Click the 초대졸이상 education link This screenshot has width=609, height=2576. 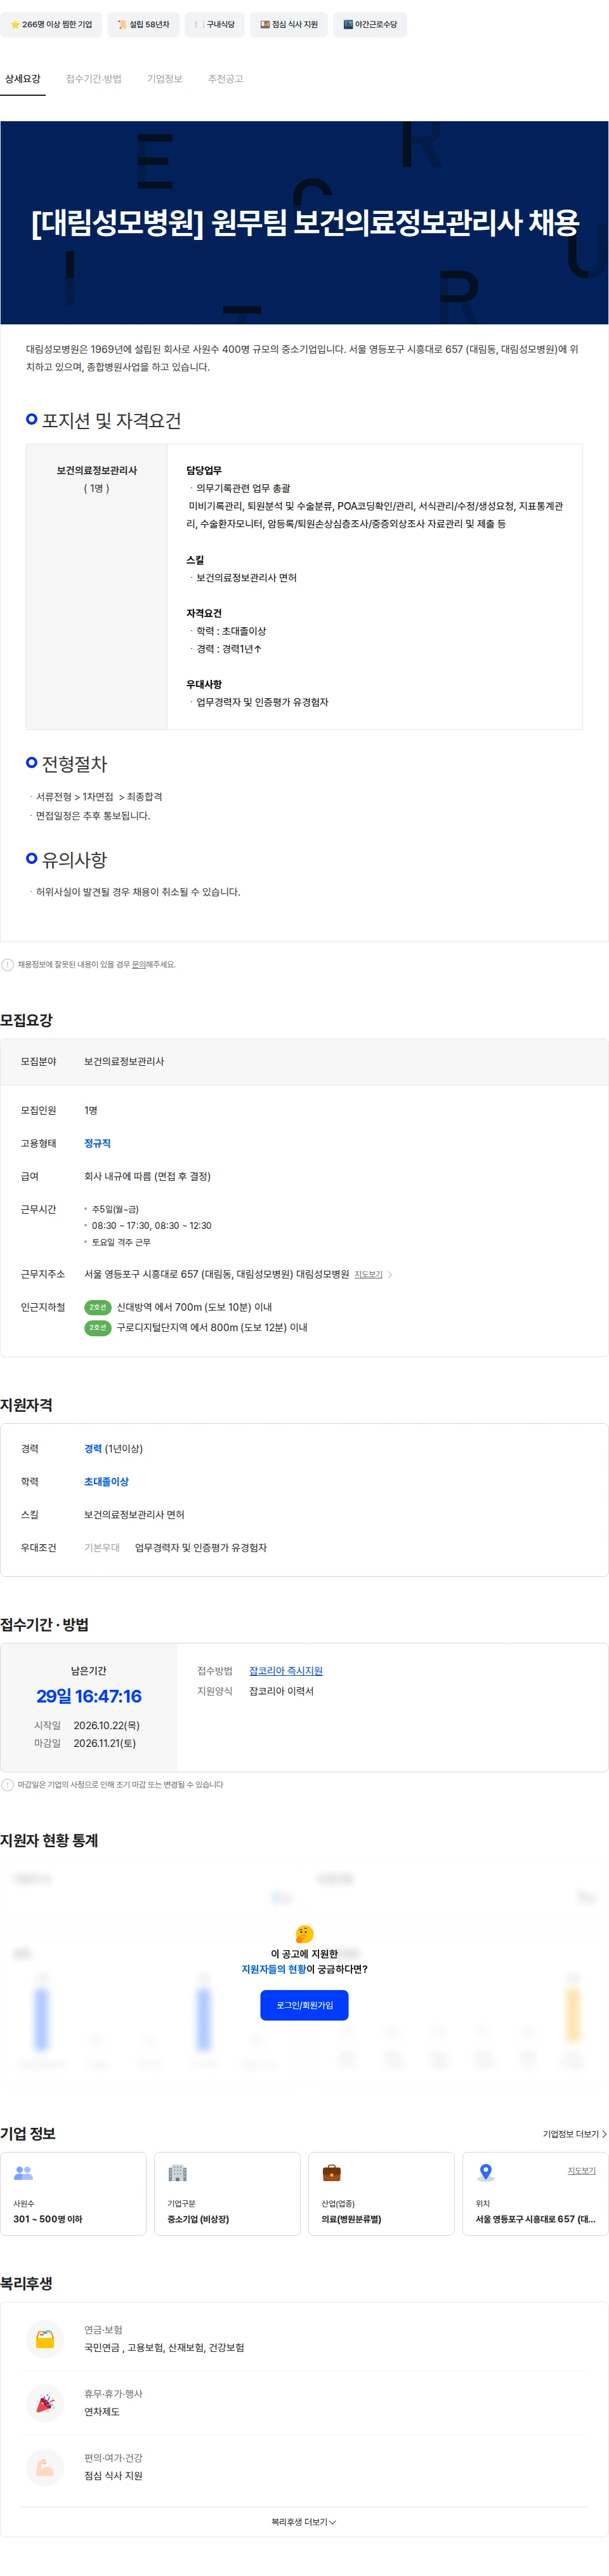pyautogui.click(x=106, y=1482)
